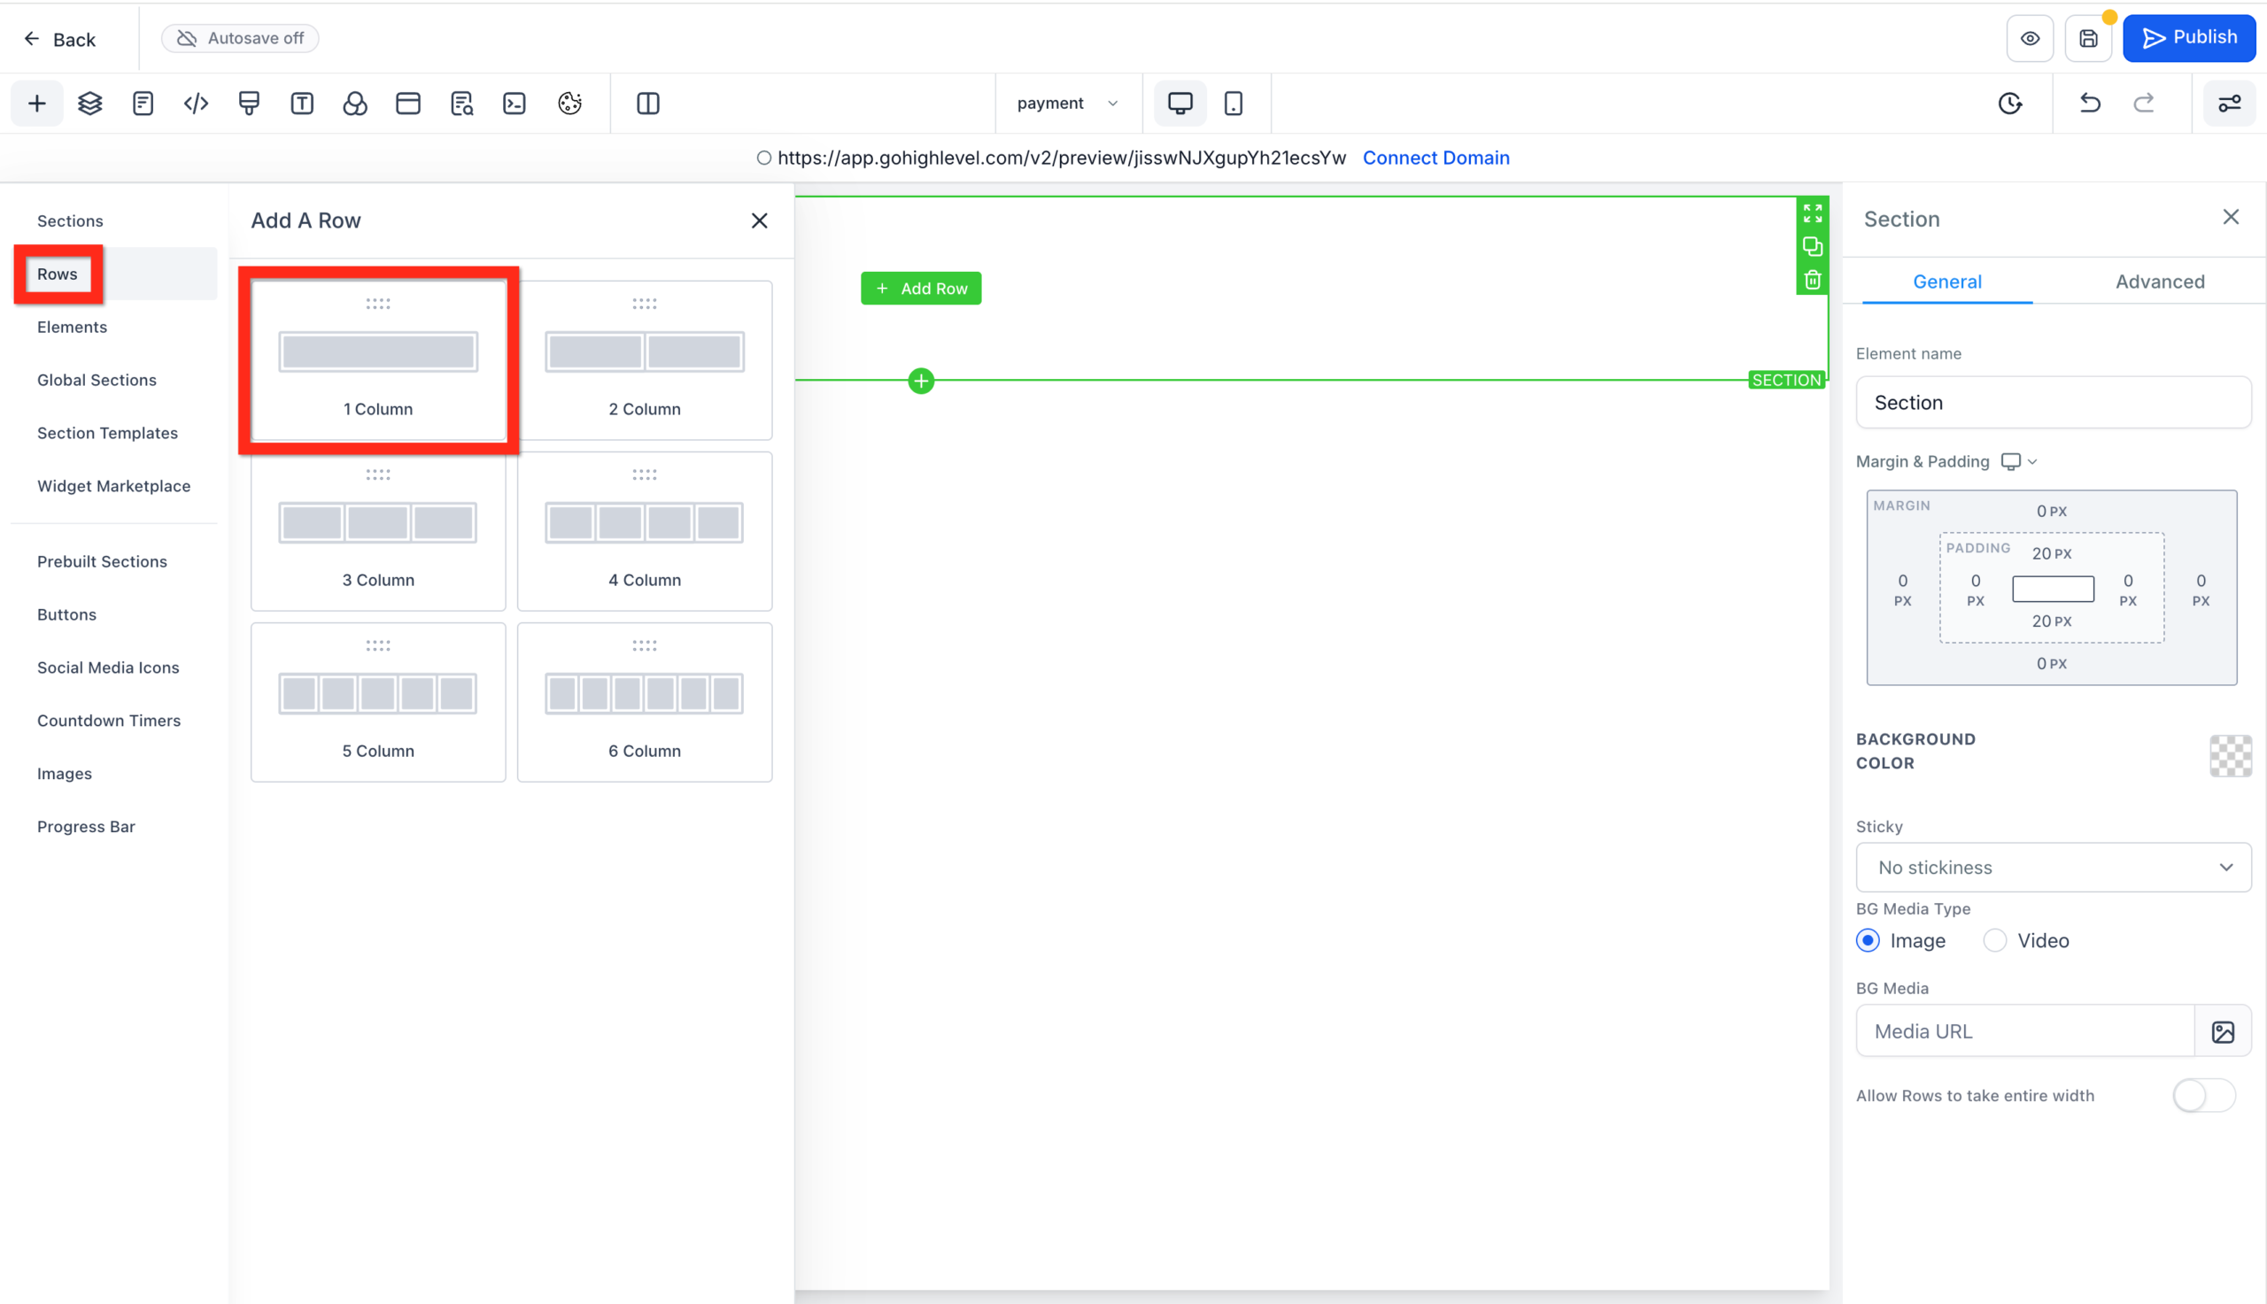This screenshot has height=1304, width=2267.
Task: Open the background color swatch
Action: tap(2231, 757)
